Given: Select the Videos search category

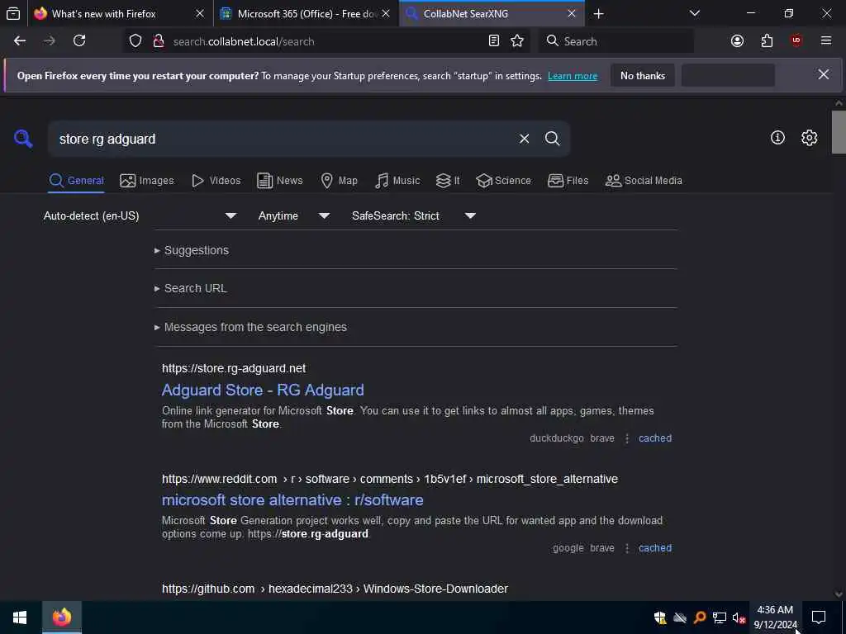Looking at the screenshot, I should click(x=216, y=181).
